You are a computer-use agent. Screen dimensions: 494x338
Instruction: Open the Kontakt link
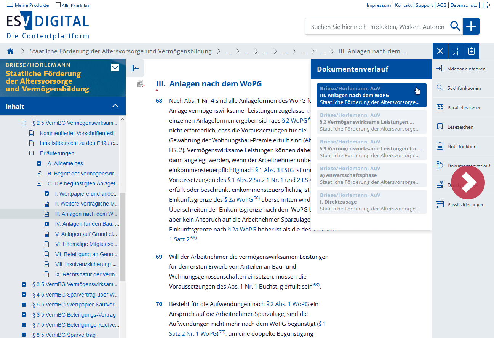pyautogui.click(x=403, y=5)
